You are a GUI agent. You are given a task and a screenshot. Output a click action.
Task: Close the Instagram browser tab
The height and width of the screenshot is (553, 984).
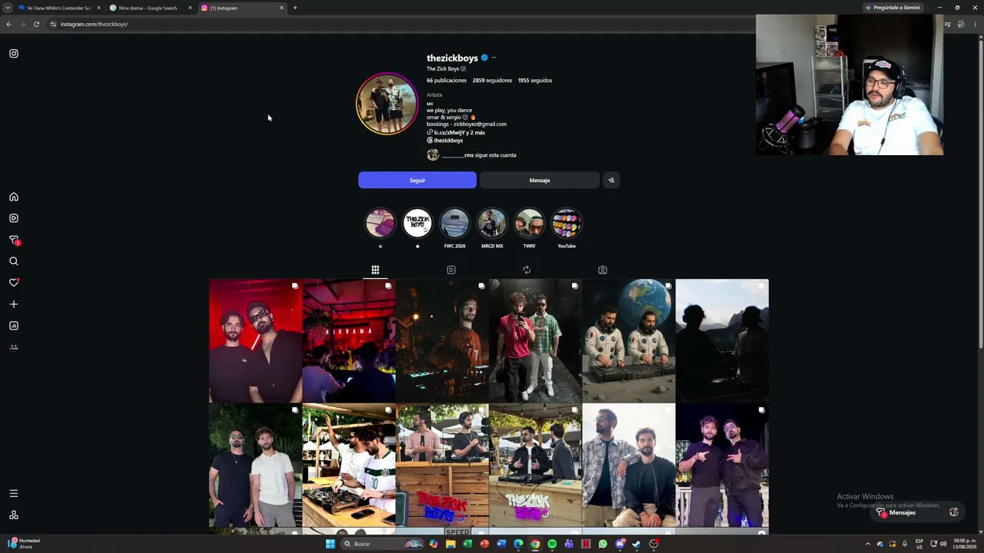tap(281, 8)
